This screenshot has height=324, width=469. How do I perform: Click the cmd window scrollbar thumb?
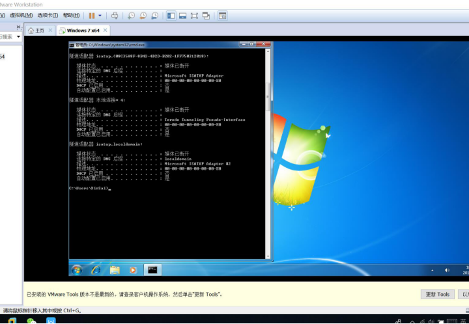(268, 97)
